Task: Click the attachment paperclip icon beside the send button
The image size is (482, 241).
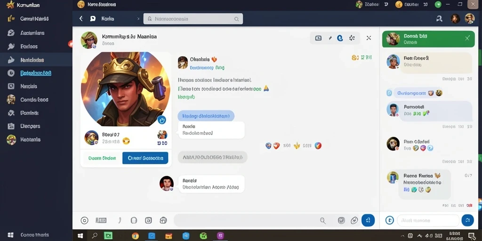Action: pos(354,220)
